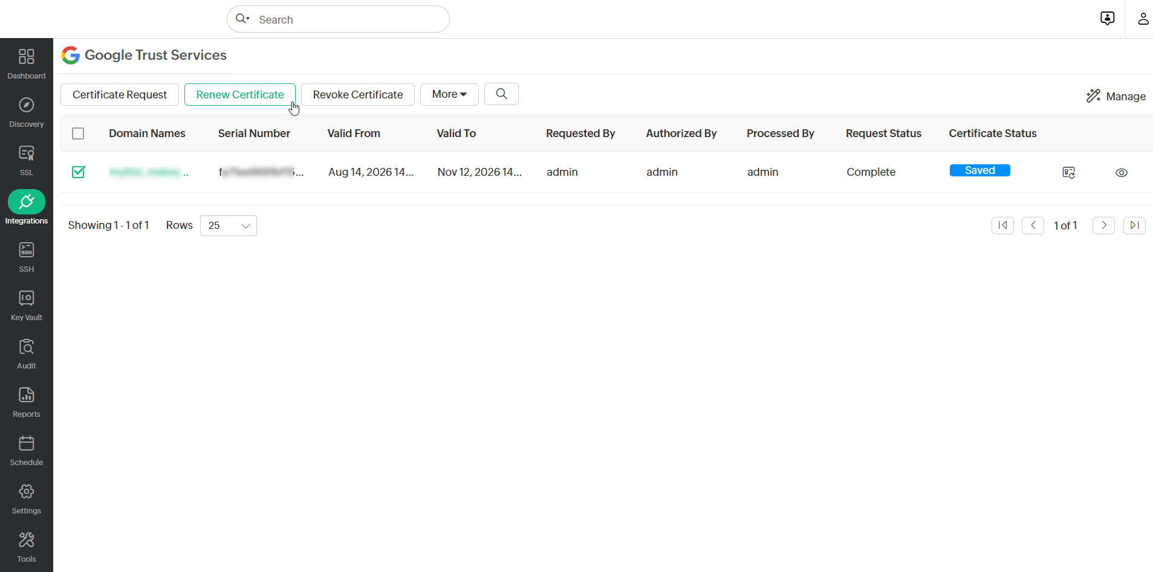
Task: Click the Valid From column header
Action: [354, 133]
